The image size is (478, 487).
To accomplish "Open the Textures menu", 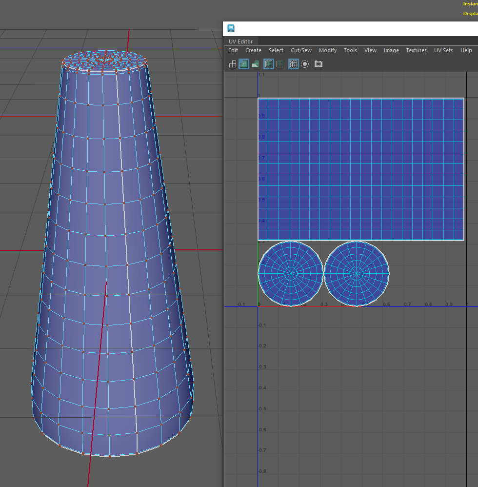I will click(416, 50).
